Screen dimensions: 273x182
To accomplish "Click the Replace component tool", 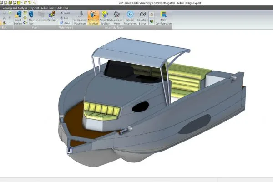I will tap(52, 16).
